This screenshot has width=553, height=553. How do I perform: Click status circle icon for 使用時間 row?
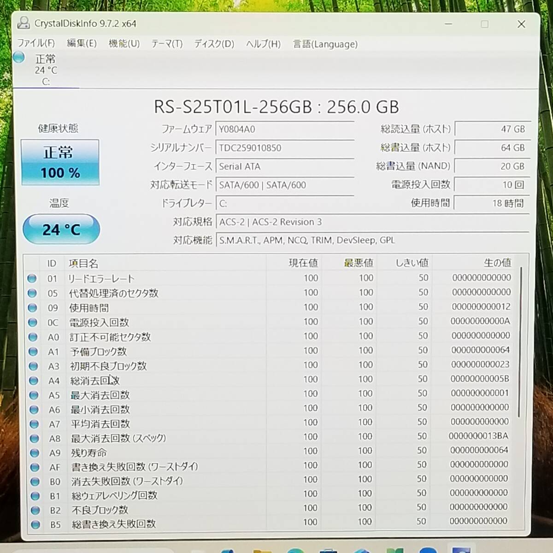click(x=32, y=307)
